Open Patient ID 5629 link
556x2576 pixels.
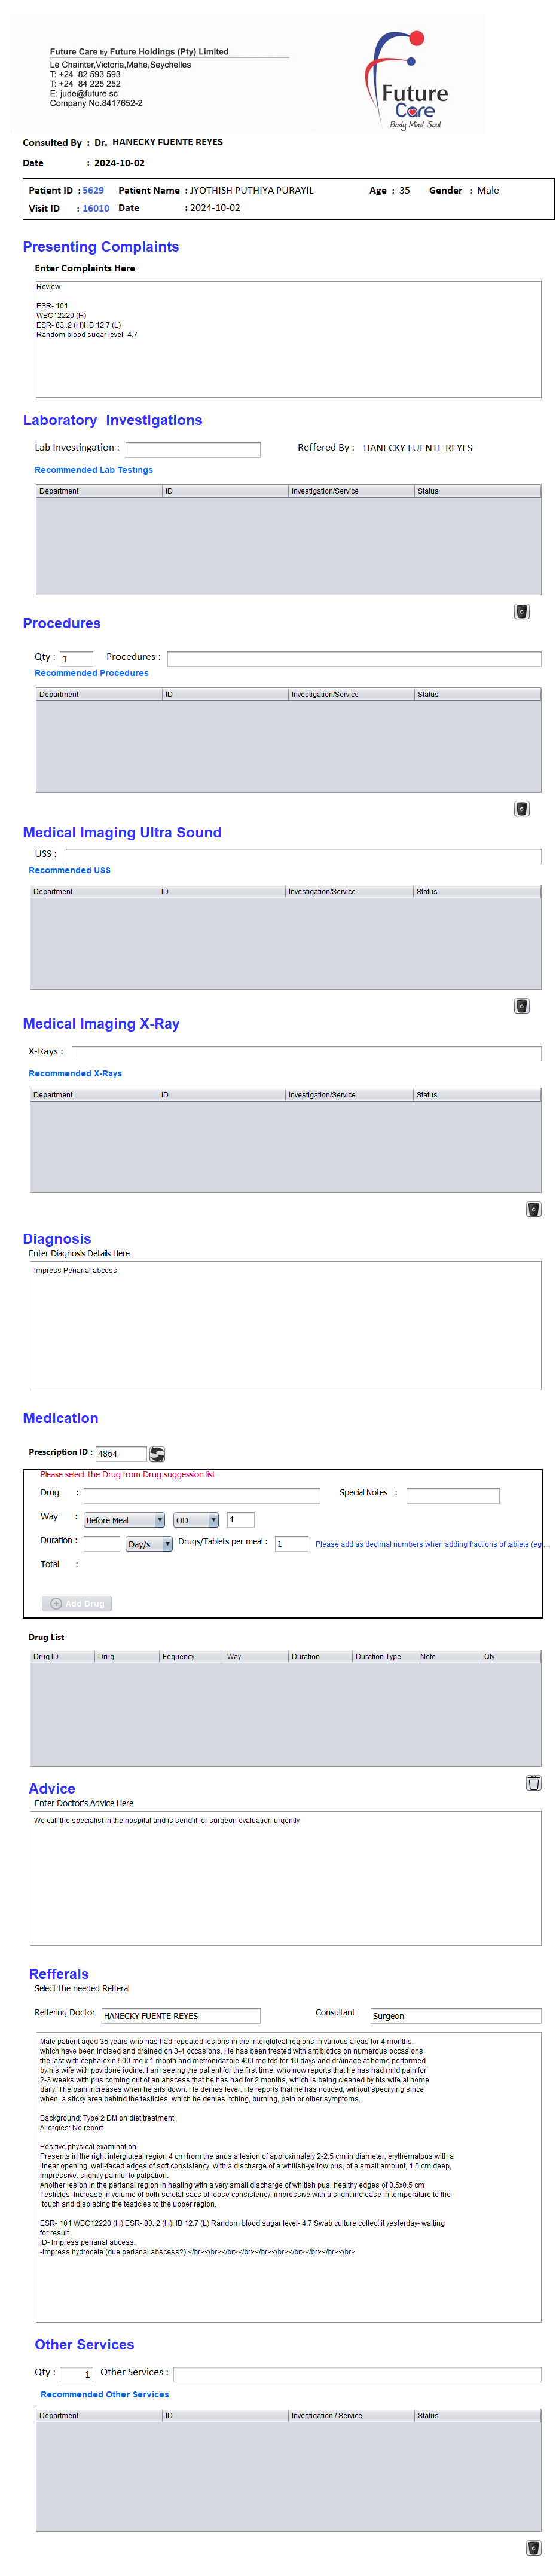(x=93, y=190)
